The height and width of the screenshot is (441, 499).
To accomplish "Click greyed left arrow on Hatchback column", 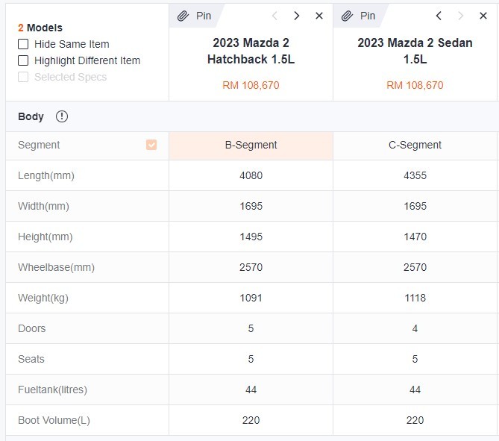I will (x=274, y=16).
